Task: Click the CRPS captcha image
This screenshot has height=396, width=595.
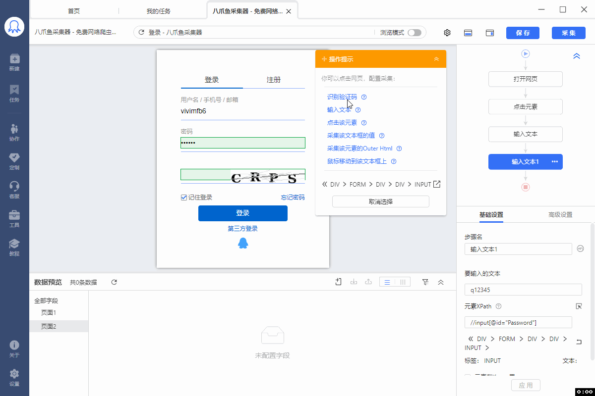Action: coord(268,177)
